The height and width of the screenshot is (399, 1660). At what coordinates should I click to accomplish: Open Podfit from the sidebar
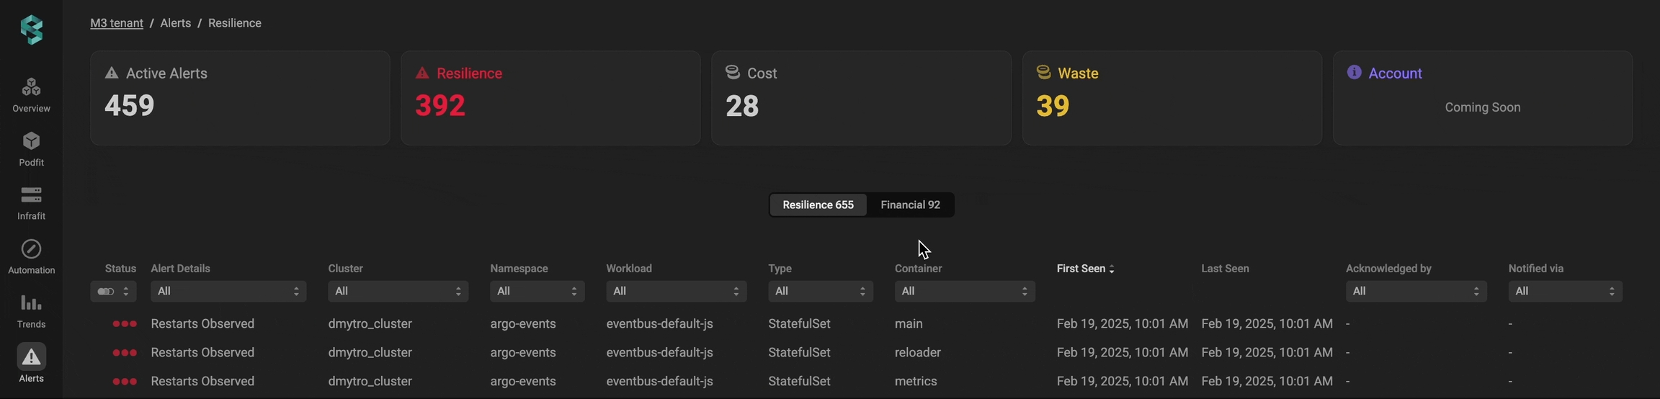click(31, 142)
